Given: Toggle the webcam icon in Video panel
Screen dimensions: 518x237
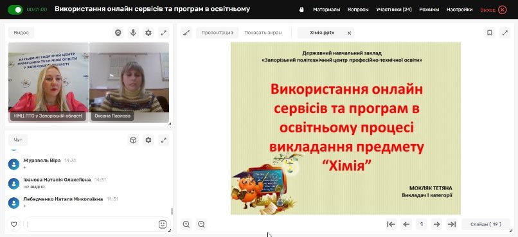Looking at the screenshot, I should pyautogui.click(x=118, y=33).
